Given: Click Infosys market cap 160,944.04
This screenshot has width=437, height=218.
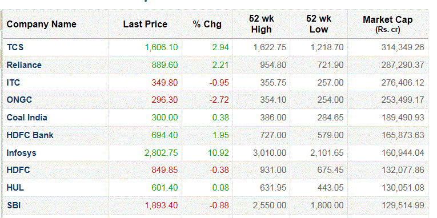Looking at the screenshot, I should (x=403, y=153).
